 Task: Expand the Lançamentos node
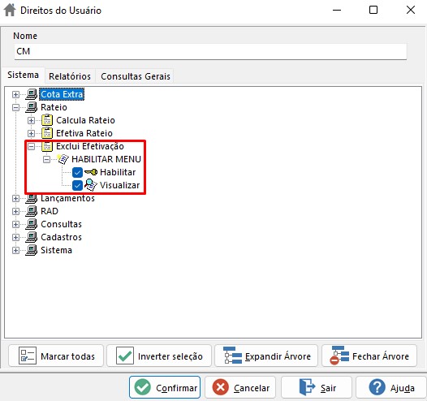tap(15, 198)
